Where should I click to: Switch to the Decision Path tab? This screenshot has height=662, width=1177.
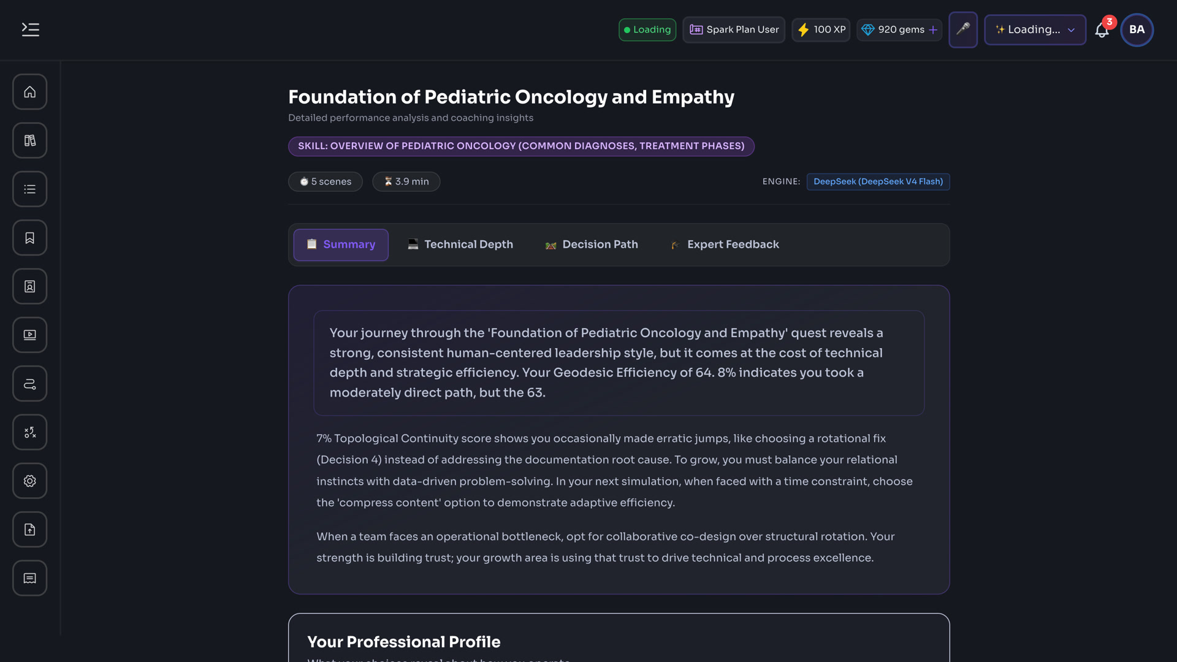[592, 245]
